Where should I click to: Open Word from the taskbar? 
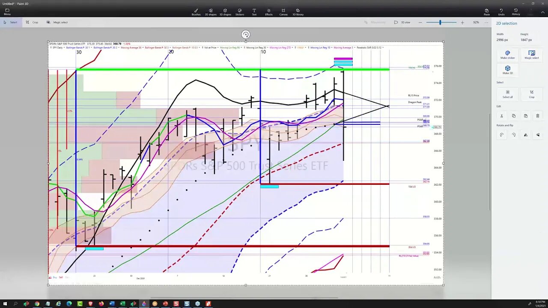(x=112, y=304)
